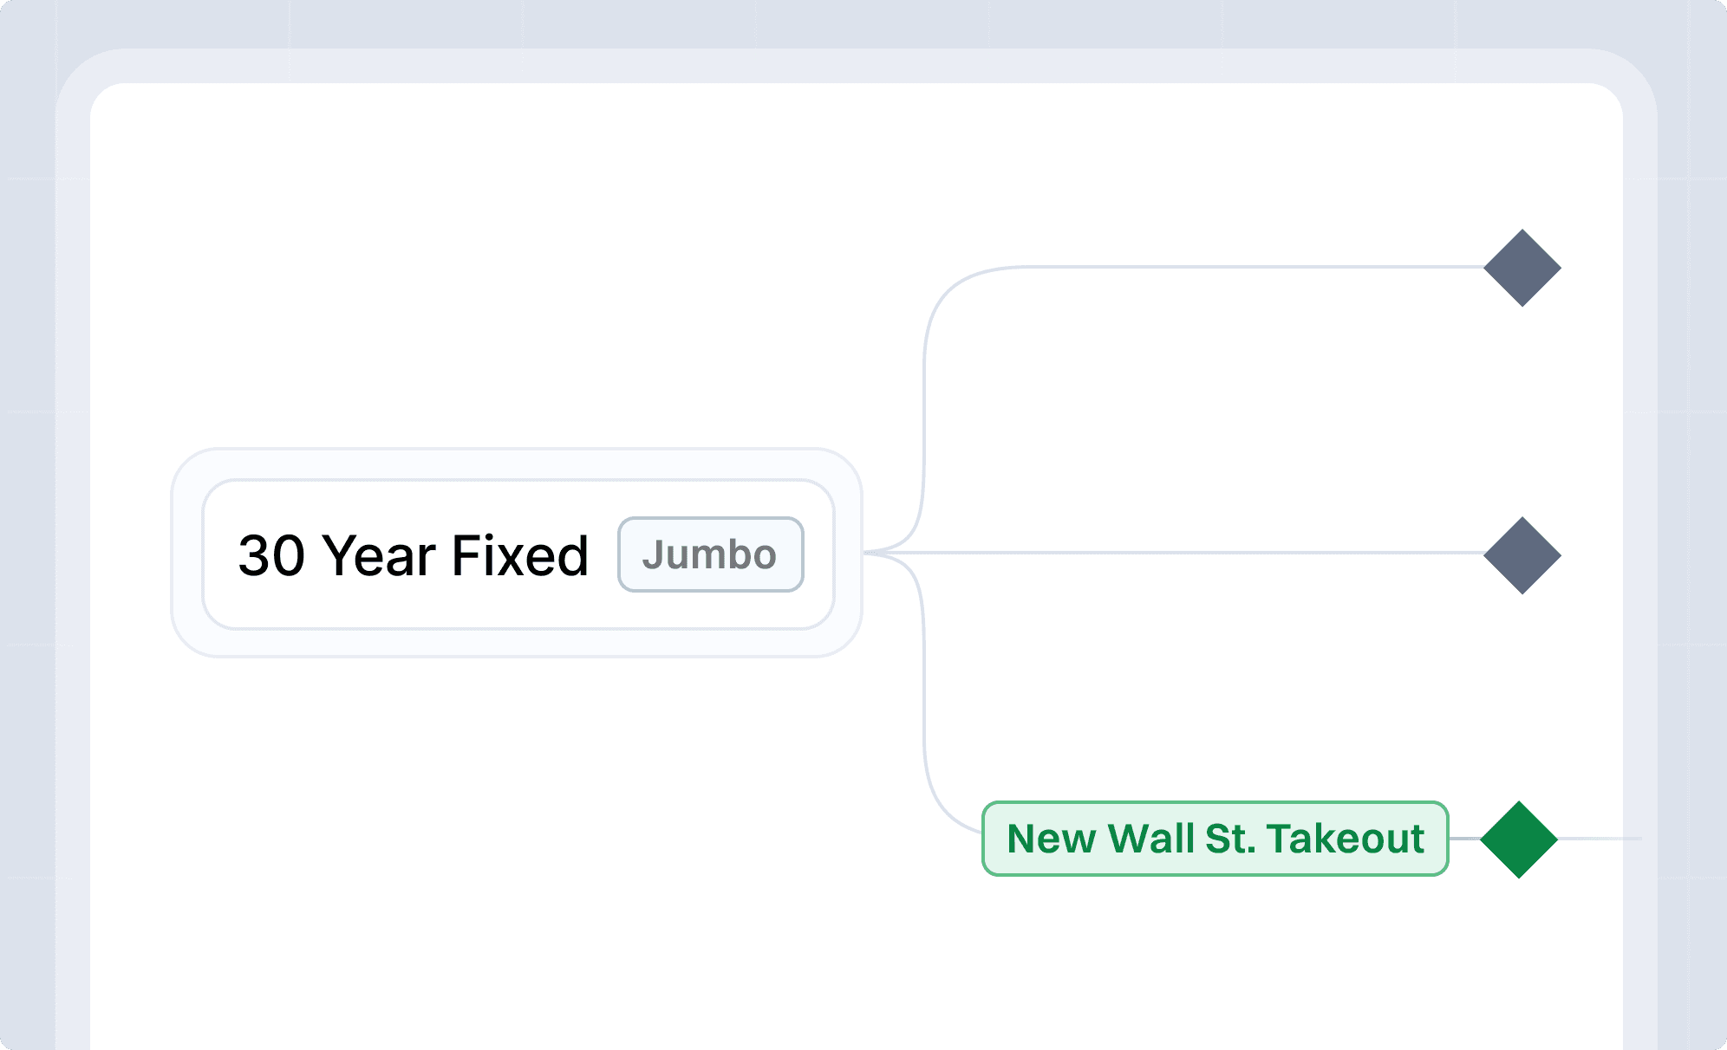Select the middle gray diamond node
The height and width of the screenshot is (1050, 1727).
(1522, 555)
